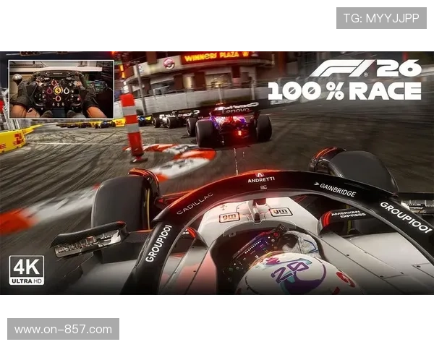Click the 4K Ultra HD badge
Screen dimensions: 434x347
click(x=26, y=270)
